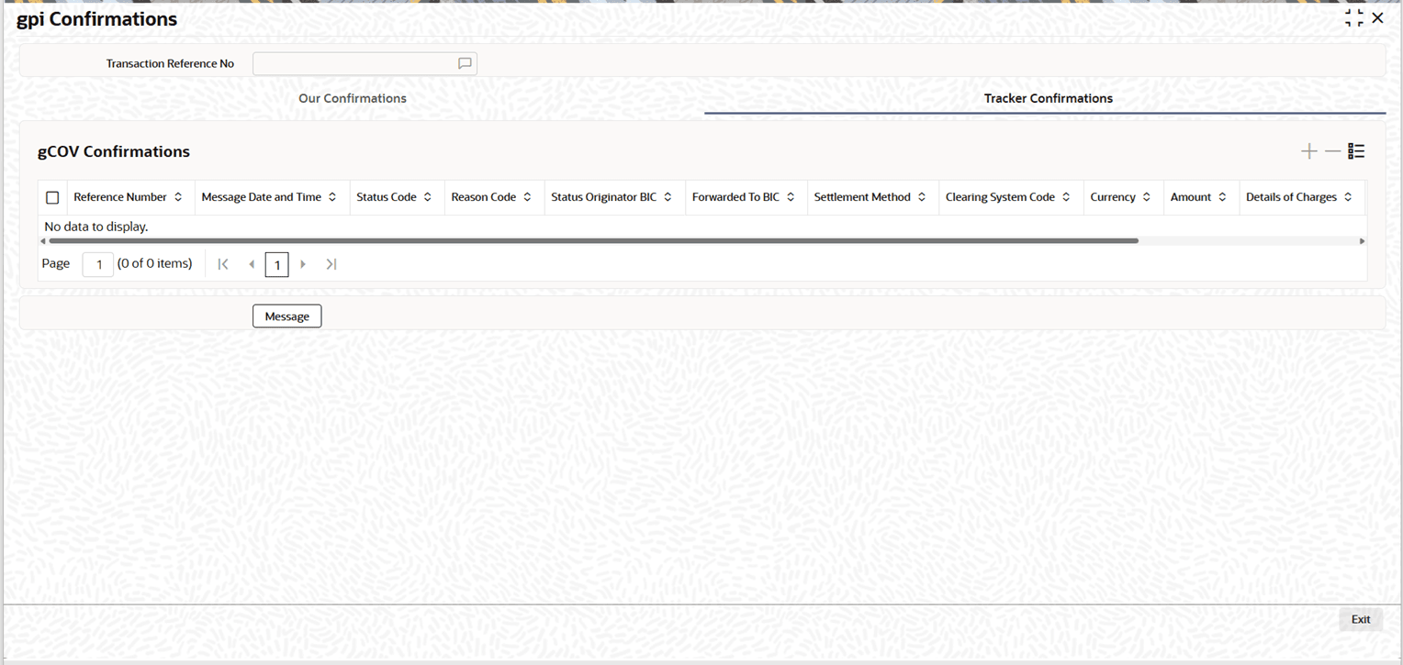Sort by Forwarded To BIC column
This screenshot has width=1403, height=665.
791,197
